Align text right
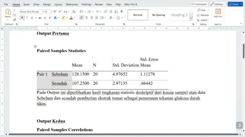 tap(91, 18)
